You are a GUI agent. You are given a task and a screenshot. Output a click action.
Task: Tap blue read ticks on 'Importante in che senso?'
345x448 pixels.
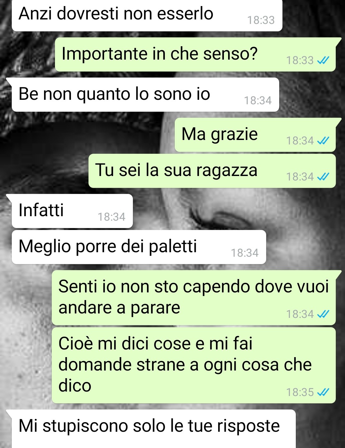point(323,60)
